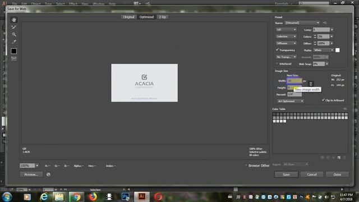Switch to Illustrator taskbar icon
This screenshot has width=359, height=202.
pyautogui.click(x=142, y=196)
